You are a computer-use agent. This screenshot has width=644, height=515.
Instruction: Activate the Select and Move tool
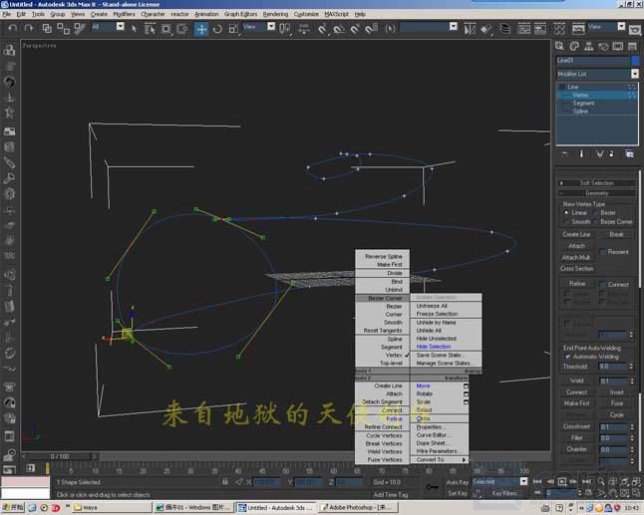click(x=200, y=29)
